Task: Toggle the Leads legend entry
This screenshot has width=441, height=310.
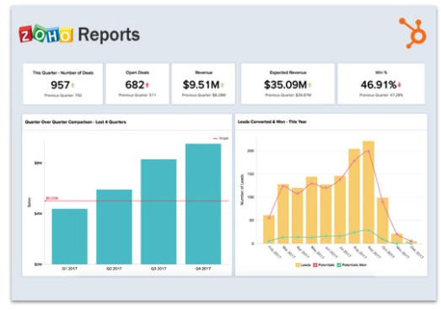Action: (x=304, y=265)
